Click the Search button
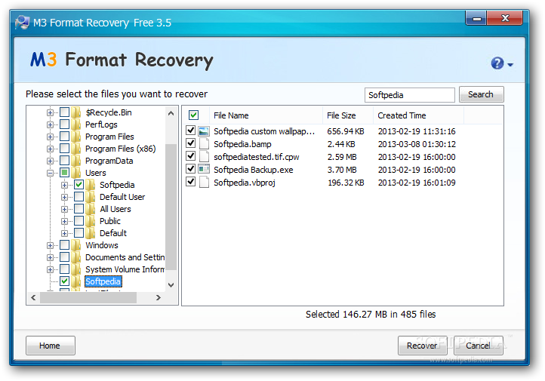The image size is (545, 381). tap(481, 94)
